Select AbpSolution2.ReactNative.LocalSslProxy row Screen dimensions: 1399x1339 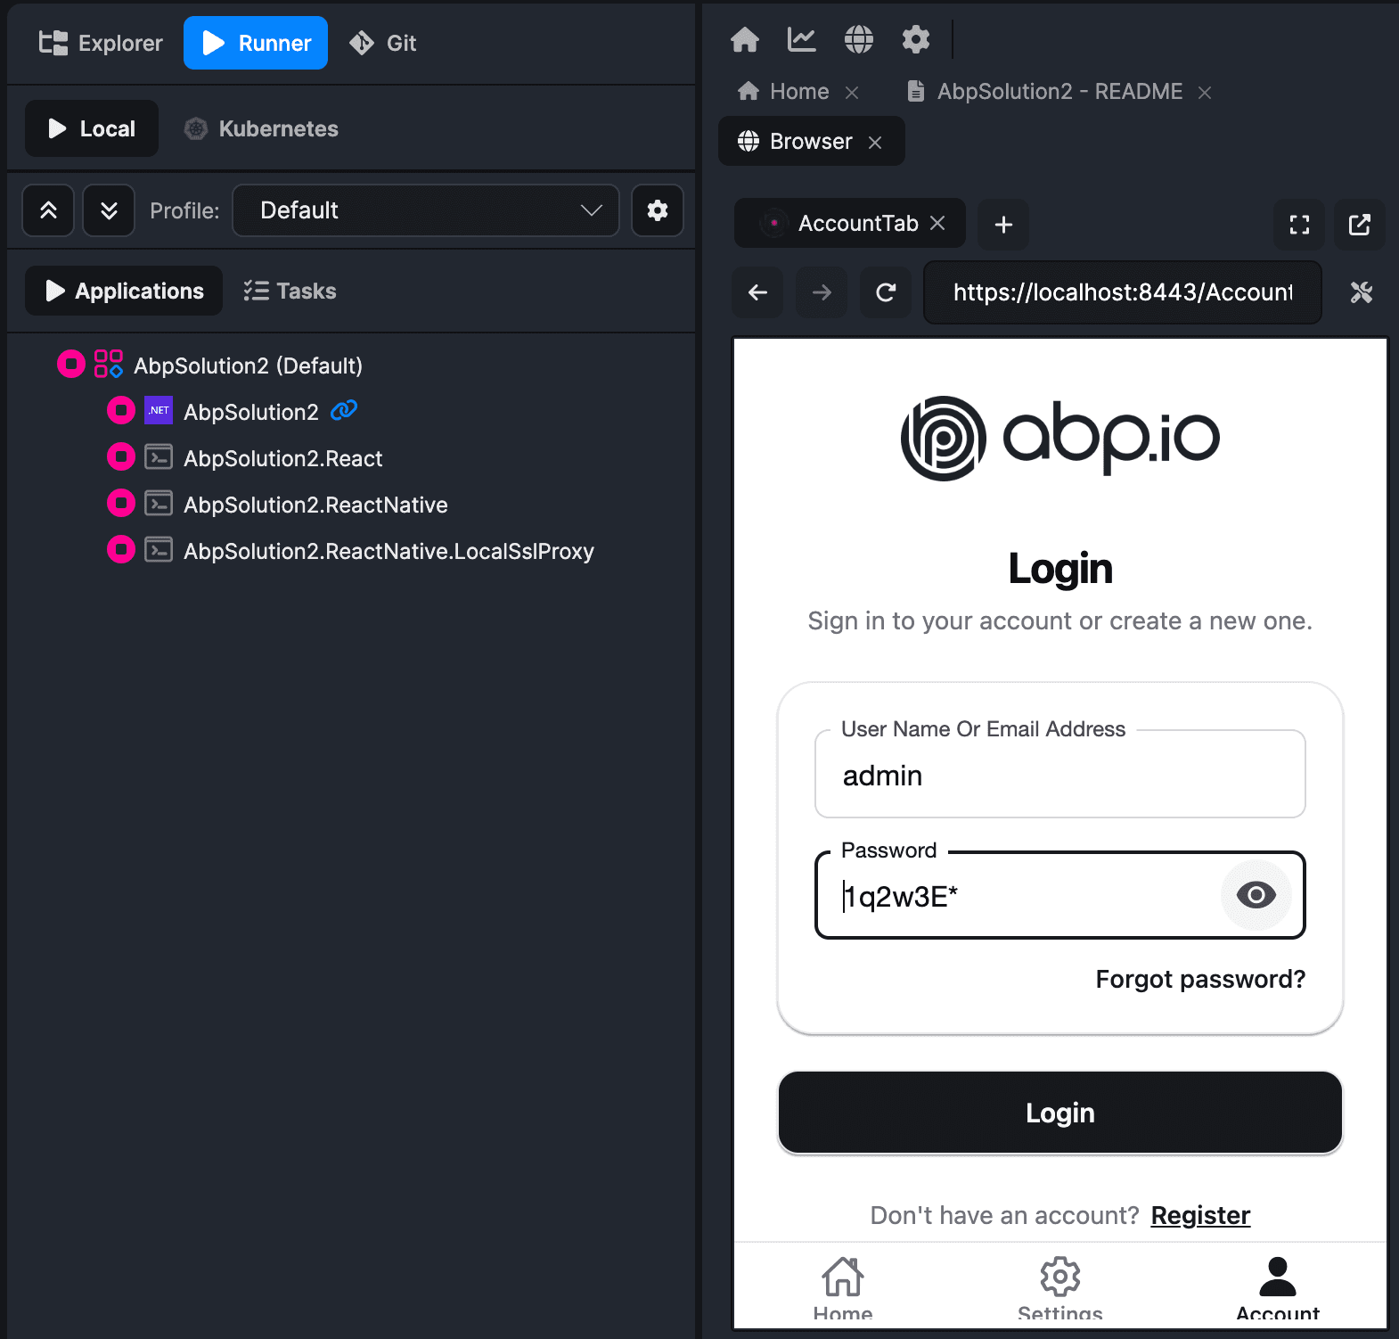[389, 551]
